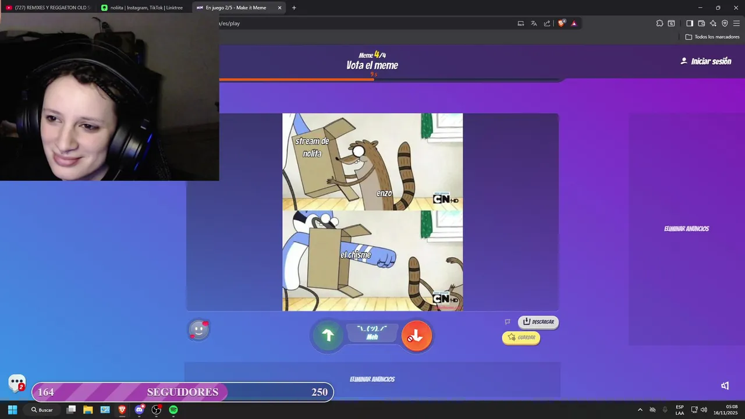The image size is (745, 419).
Task: Toggle the game sound speaker icon
Action: point(725,385)
